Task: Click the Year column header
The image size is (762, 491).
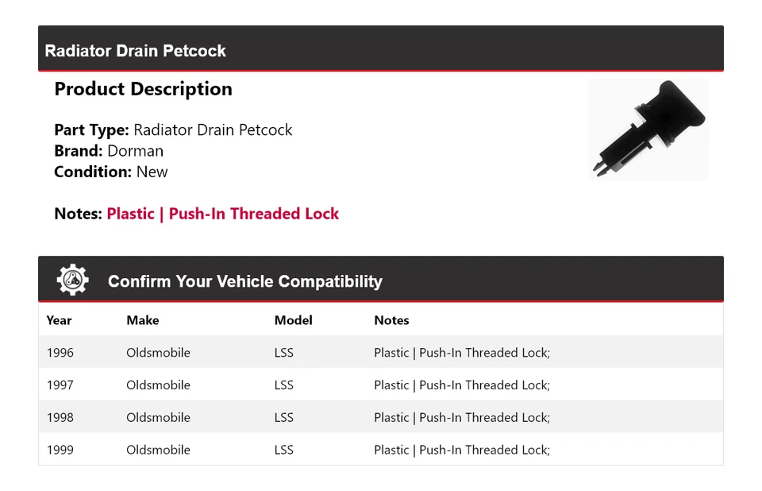Action: click(x=59, y=320)
